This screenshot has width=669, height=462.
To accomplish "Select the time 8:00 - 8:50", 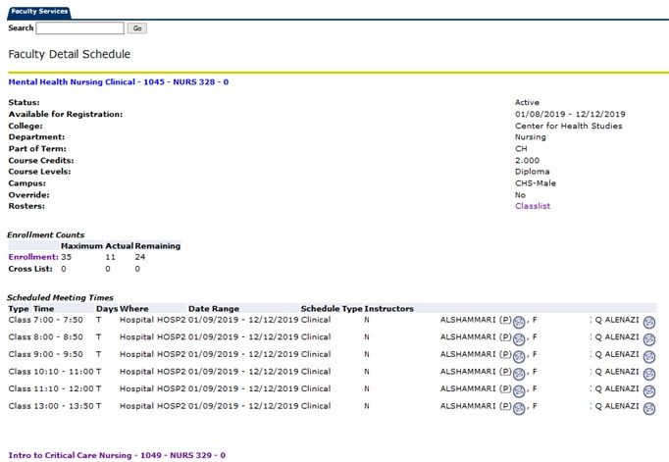I will (x=58, y=336).
